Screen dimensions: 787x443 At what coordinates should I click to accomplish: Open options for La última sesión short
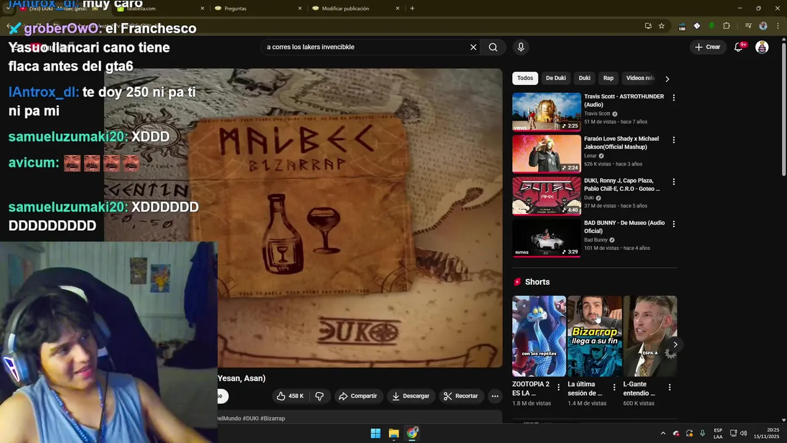pos(614,387)
